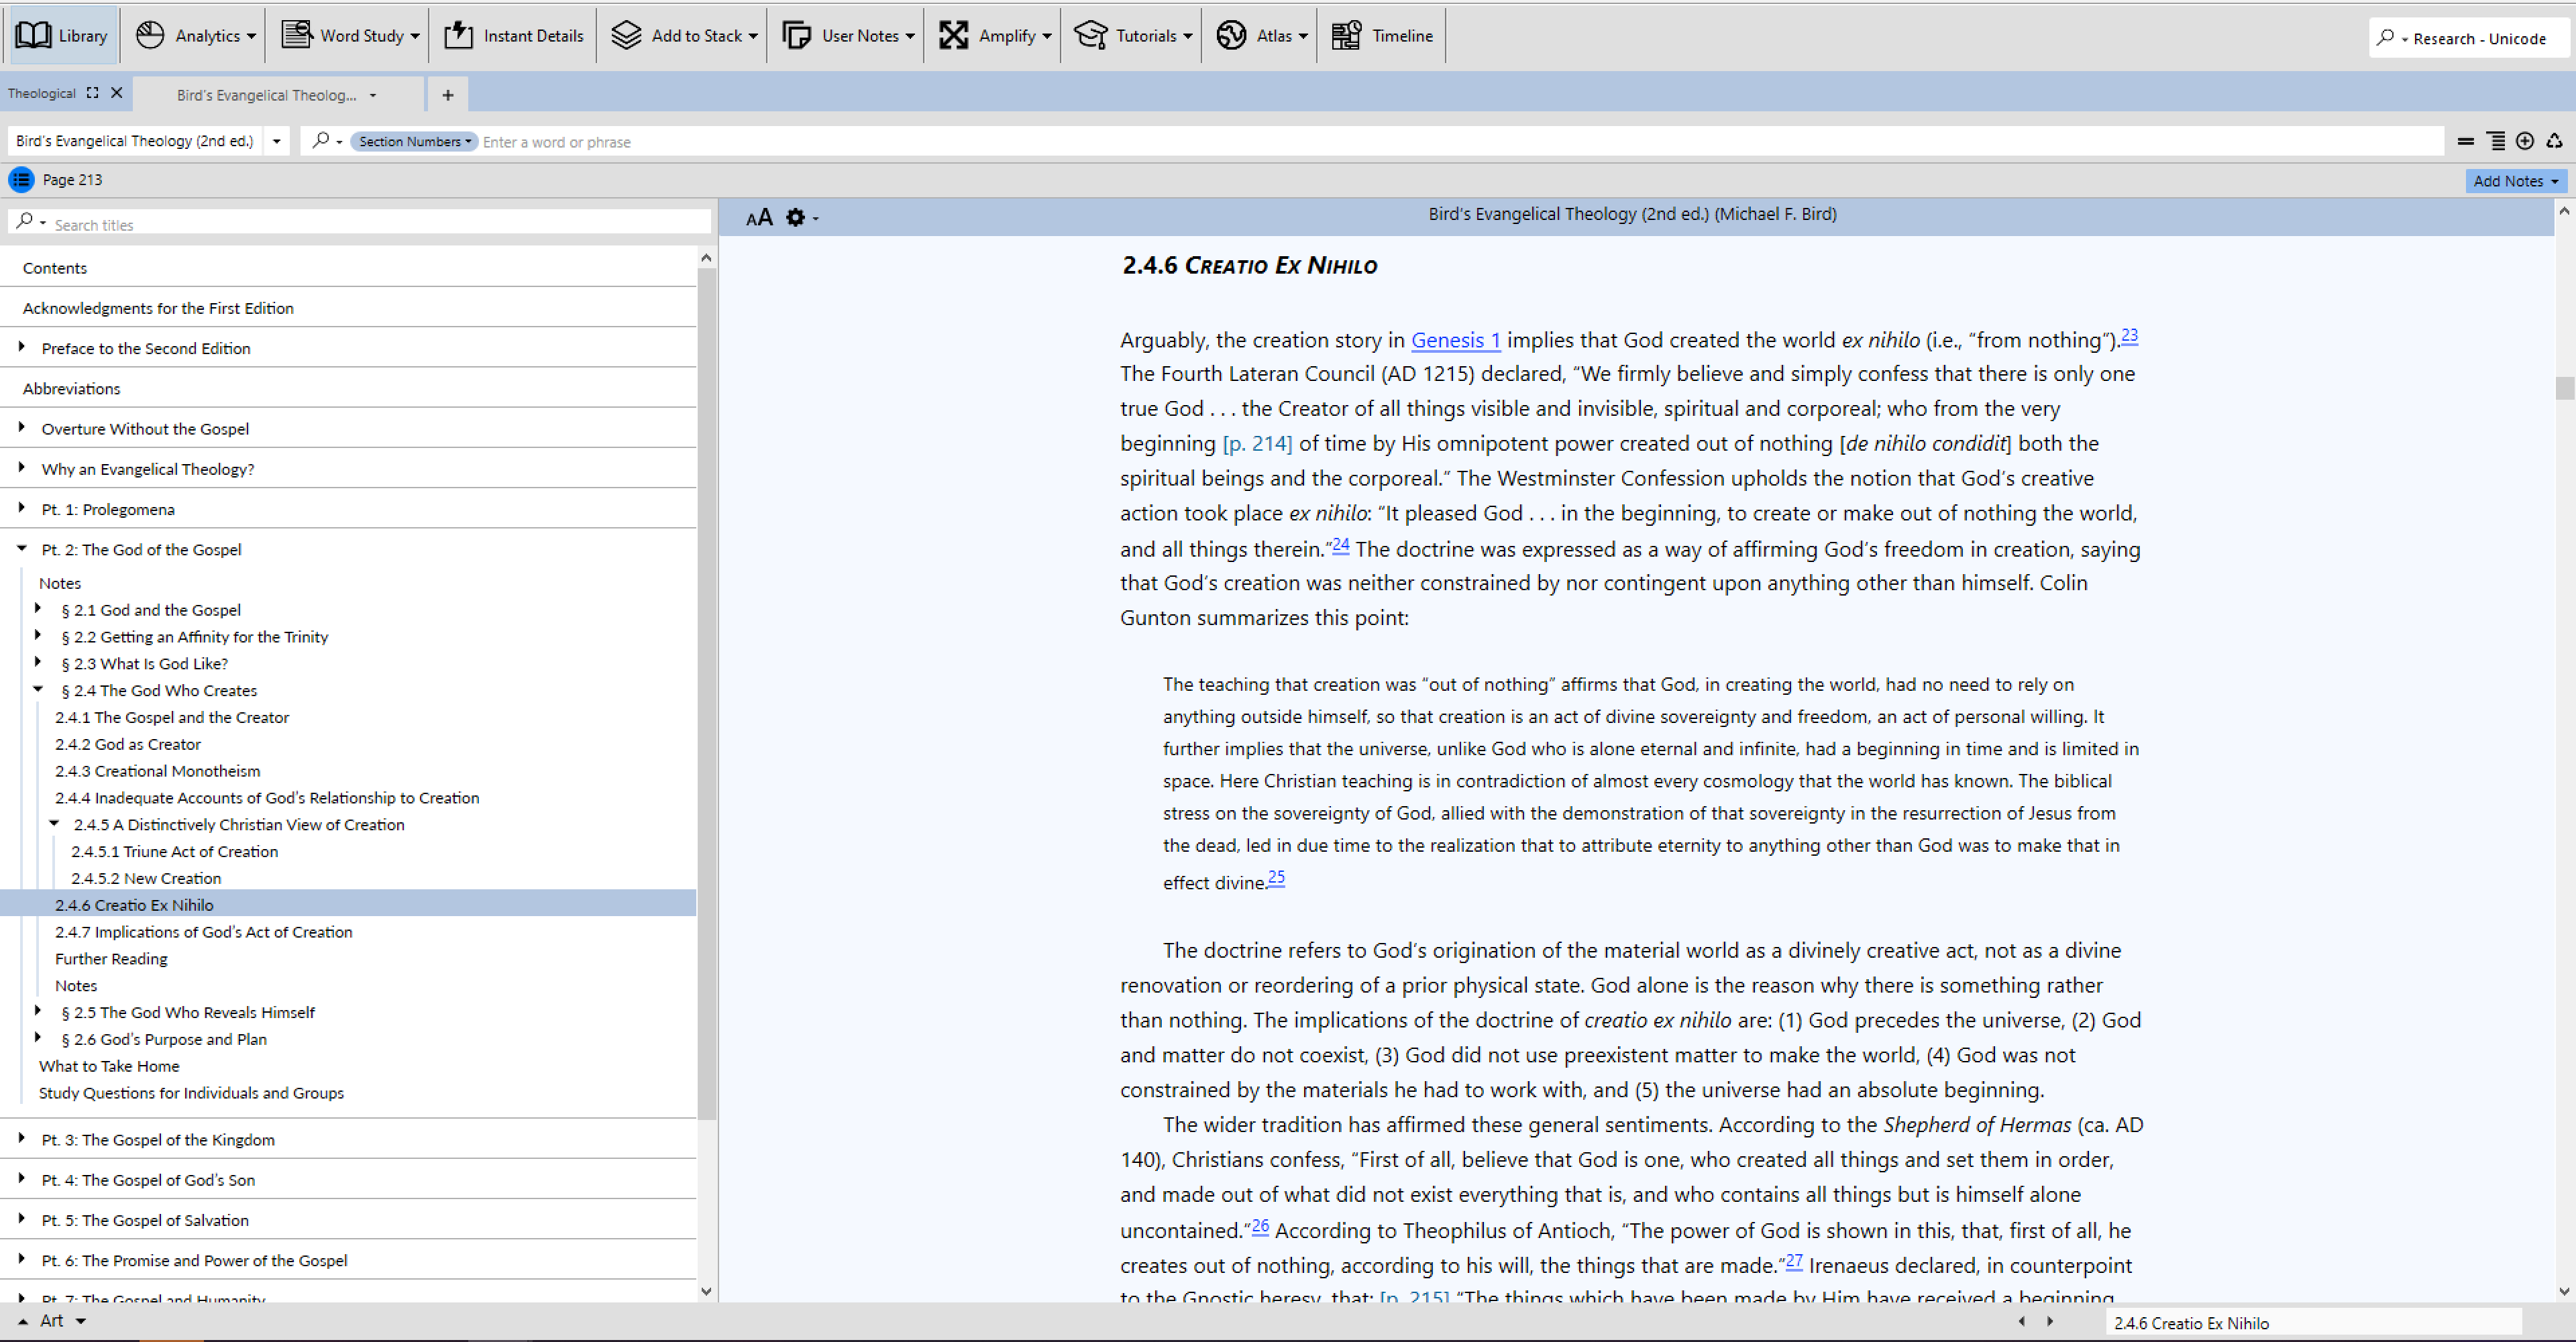Open footnote 23
Screen dimensions: 2576x1342
point(2129,335)
